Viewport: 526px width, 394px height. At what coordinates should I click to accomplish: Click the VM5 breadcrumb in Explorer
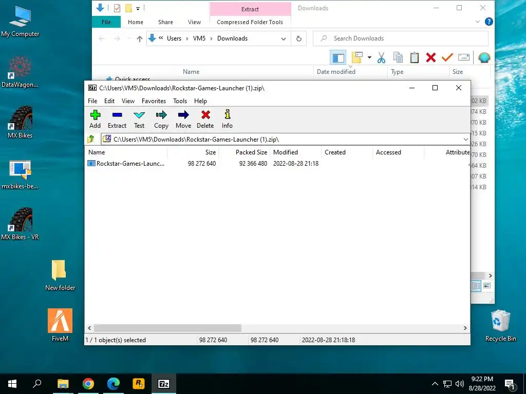(199, 38)
